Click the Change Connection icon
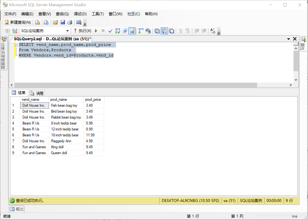 pyautogui.click(x=15, y=31)
